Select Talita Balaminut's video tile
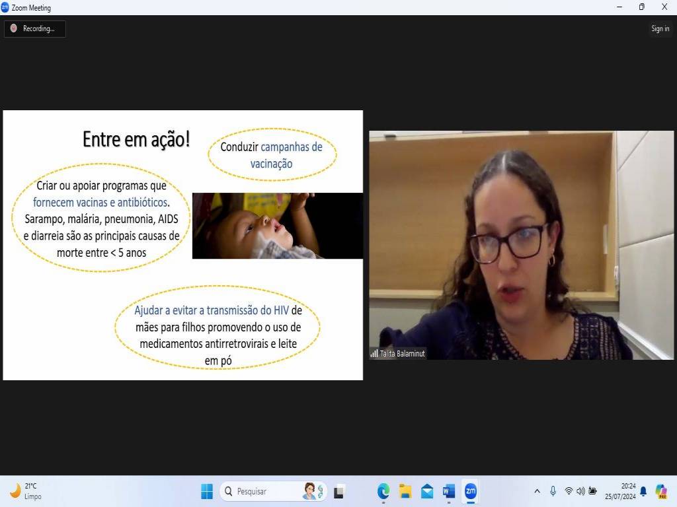Image resolution: width=677 pixels, height=507 pixels. [521, 245]
